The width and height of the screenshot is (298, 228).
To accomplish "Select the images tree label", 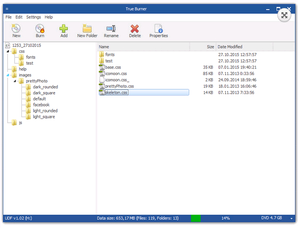I will pos(25,75).
